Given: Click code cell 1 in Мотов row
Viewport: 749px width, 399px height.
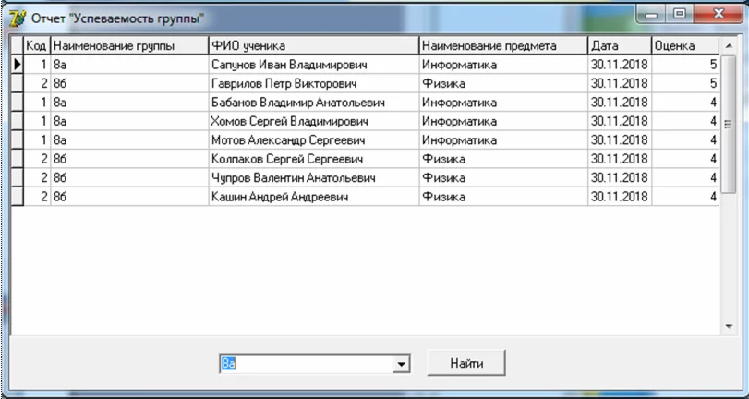Looking at the screenshot, I should pos(37,140).
